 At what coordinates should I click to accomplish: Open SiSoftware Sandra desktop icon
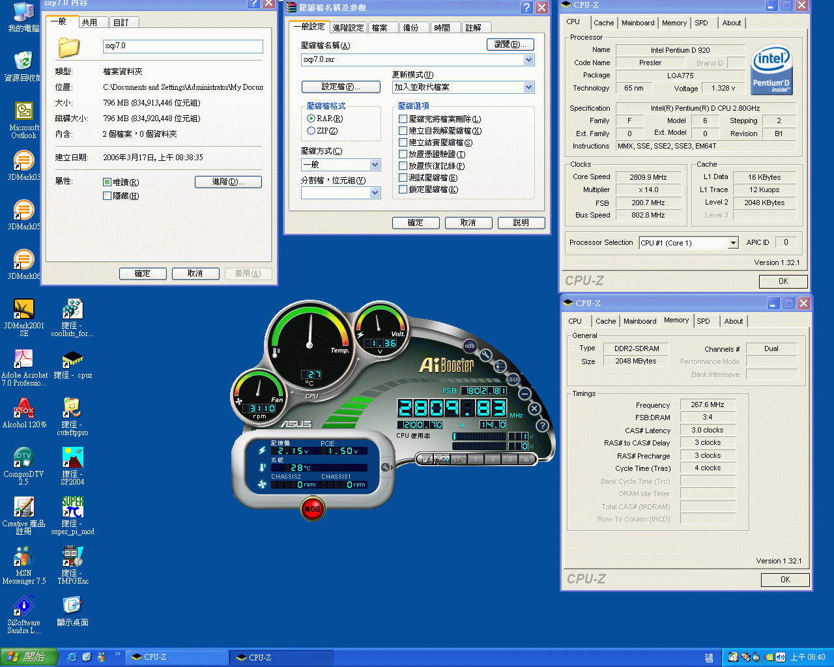[23, 614]
